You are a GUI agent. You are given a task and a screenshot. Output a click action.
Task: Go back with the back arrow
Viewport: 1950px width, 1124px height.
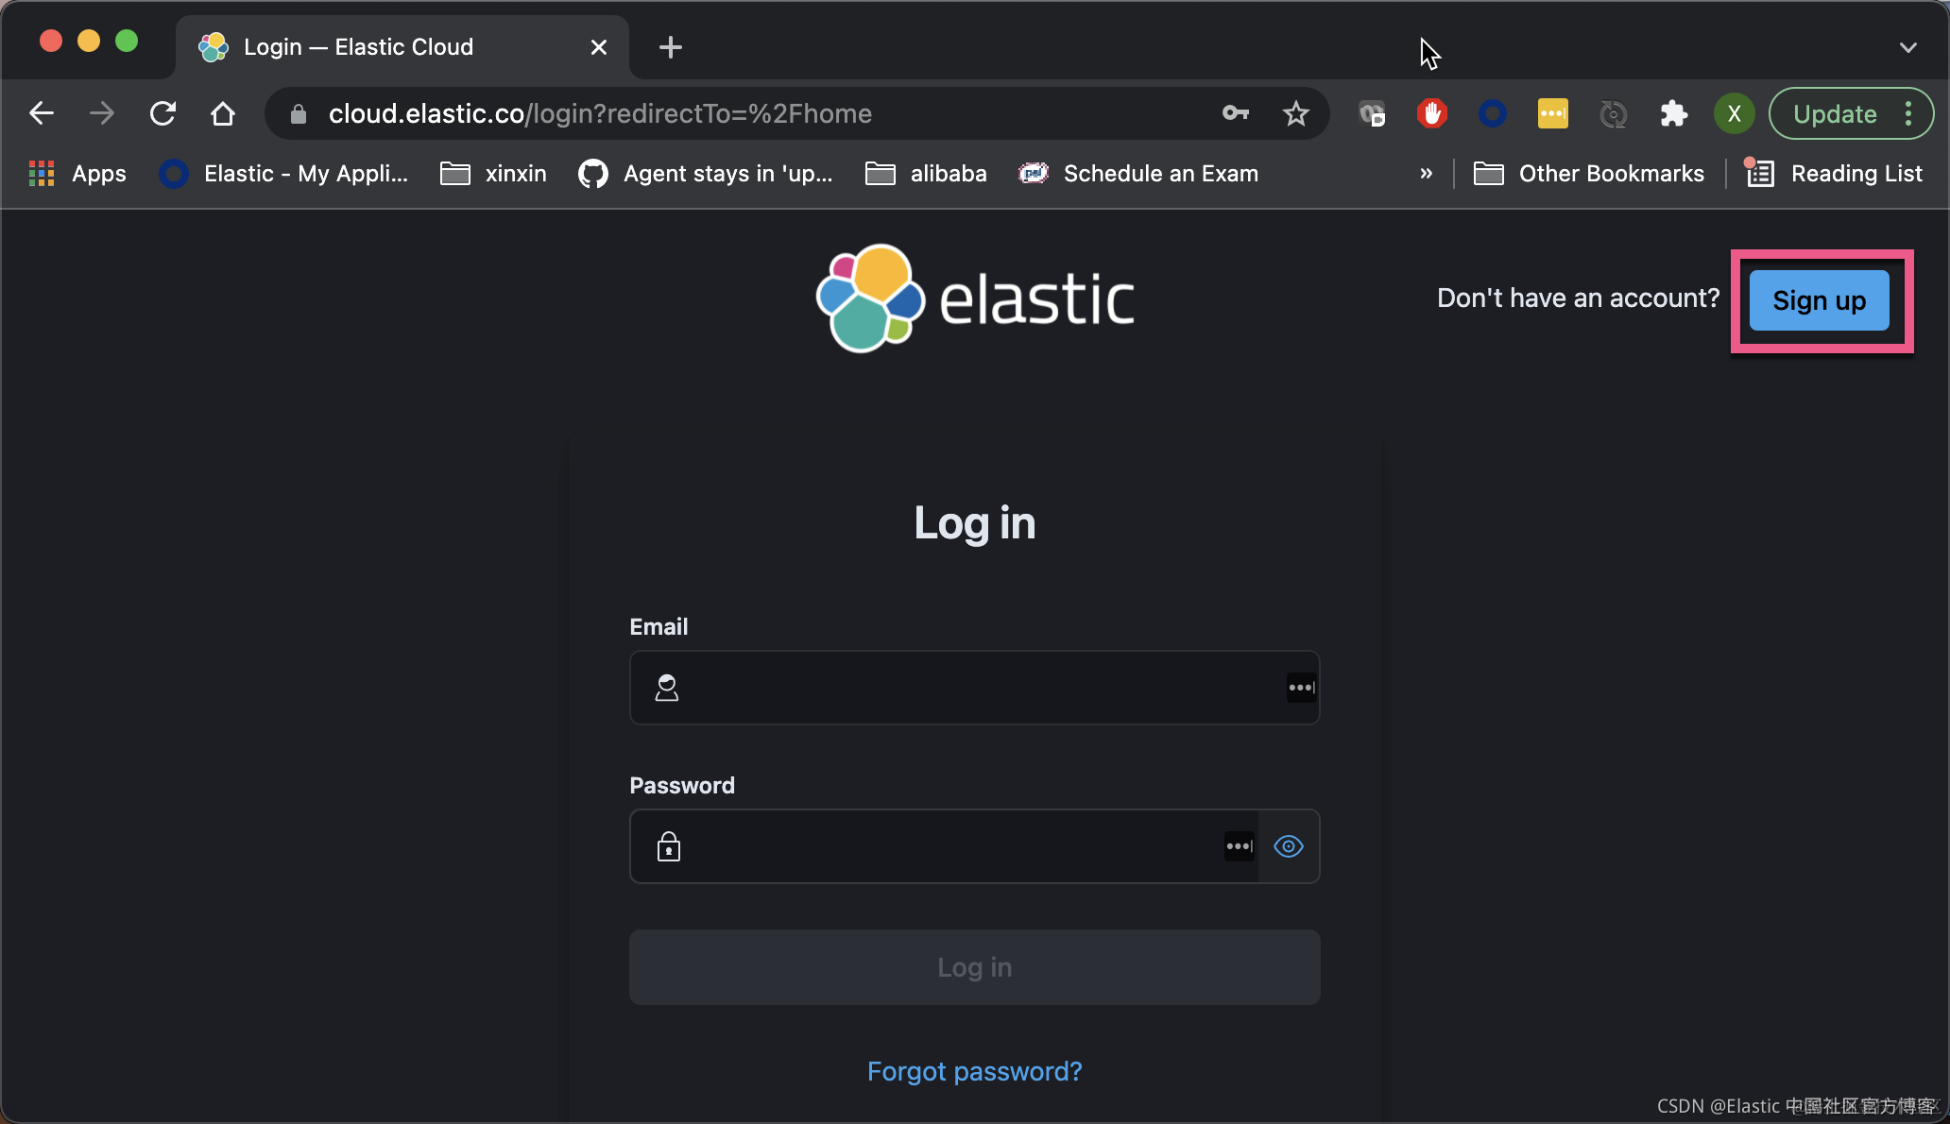coord(42,114)
